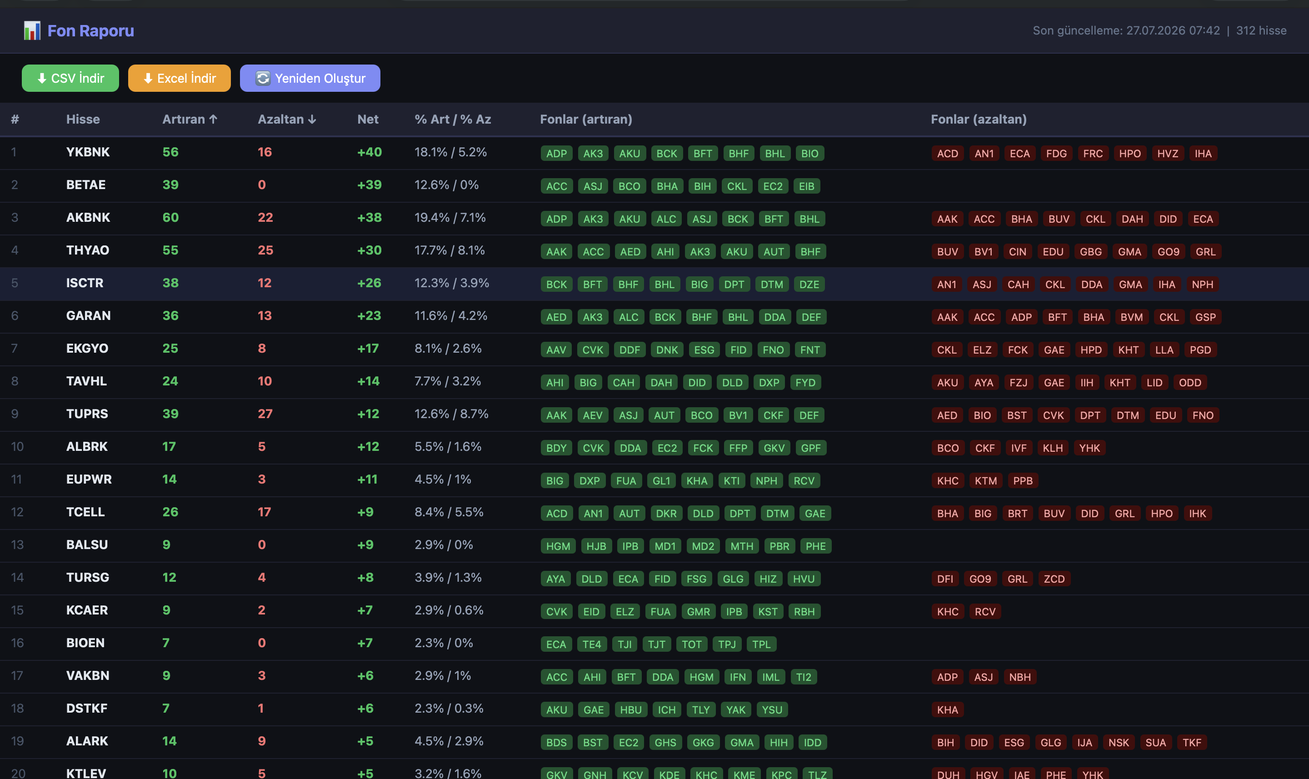The height and width of the screenshot is (779, 1309).
Task: Select the KHA red tag in DSTKF row
Action: point(947,710)
